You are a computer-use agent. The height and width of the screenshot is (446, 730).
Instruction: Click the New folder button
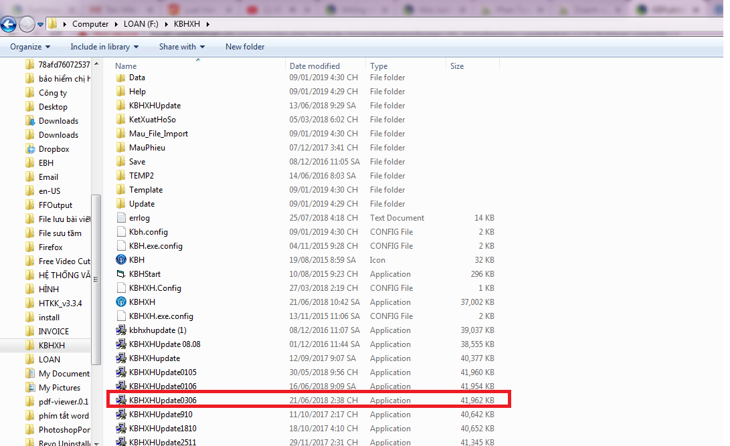point(245,47)
